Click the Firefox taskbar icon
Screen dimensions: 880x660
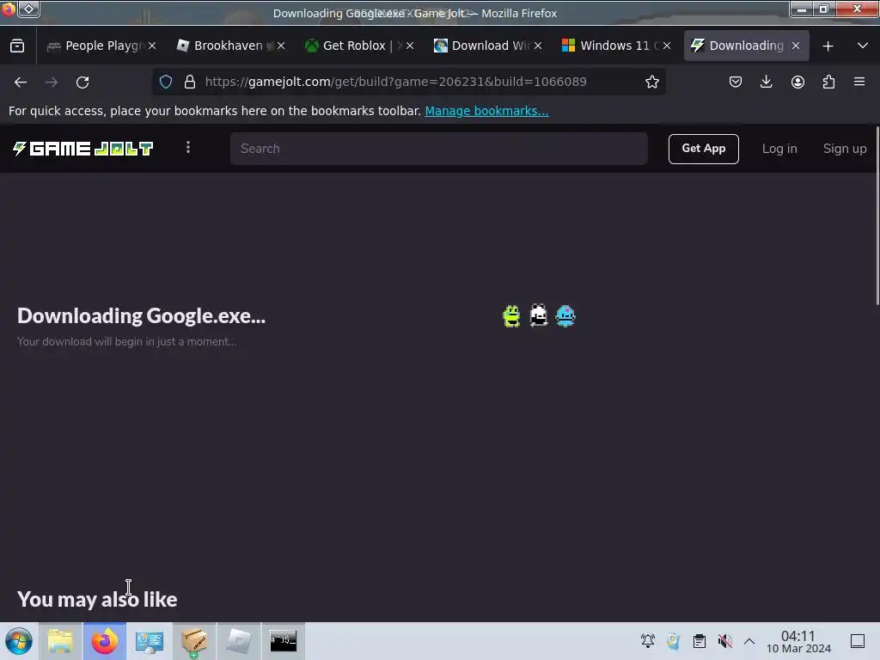click(x=105, y=641)
